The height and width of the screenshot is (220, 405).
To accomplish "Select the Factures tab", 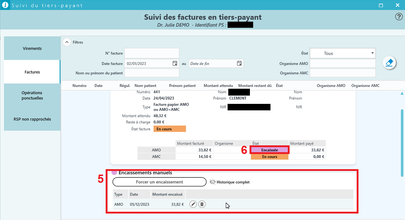I will point(32,72).
